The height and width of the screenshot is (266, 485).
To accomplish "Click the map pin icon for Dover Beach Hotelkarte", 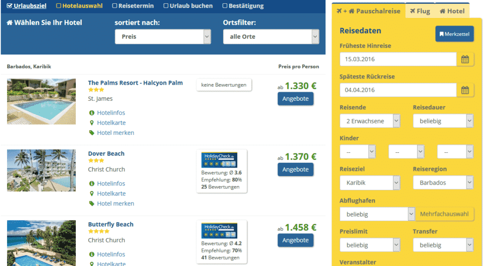I will 91,194.
